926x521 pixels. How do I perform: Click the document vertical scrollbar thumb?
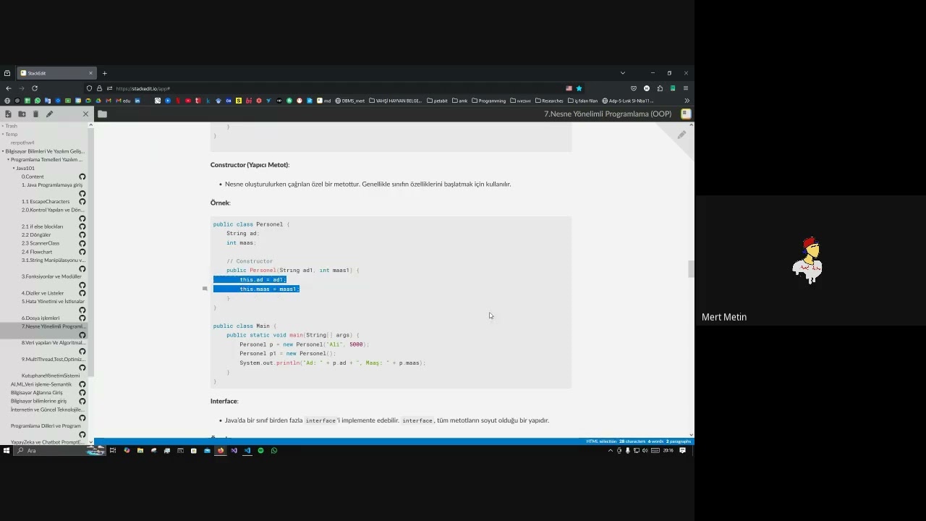click(x=691, y=268)
